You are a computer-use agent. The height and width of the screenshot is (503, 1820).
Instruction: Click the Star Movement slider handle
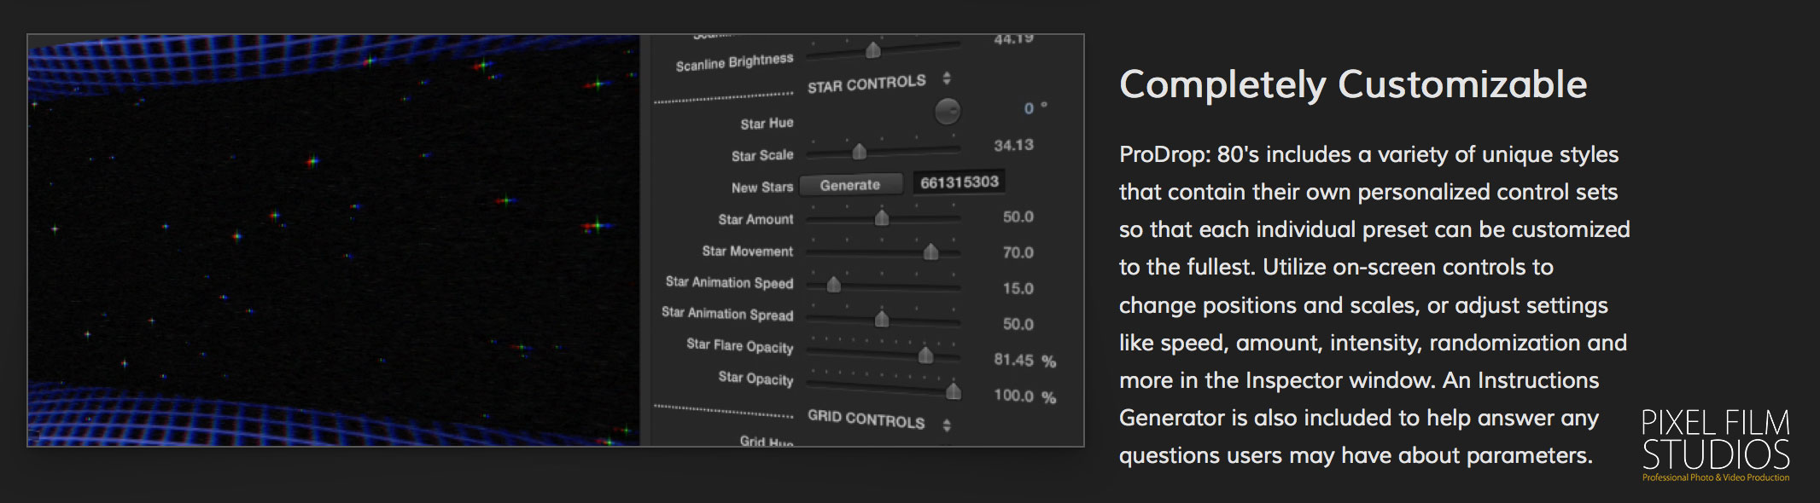pyautogui.click(x=931, y=251)
